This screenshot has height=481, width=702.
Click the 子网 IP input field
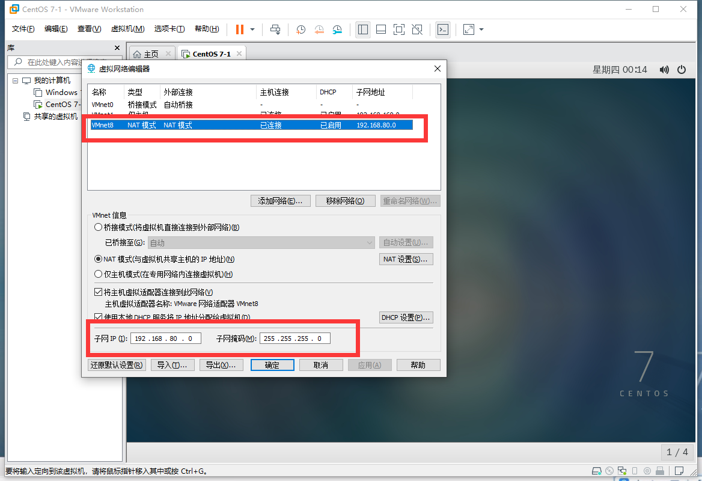[166, 339]
